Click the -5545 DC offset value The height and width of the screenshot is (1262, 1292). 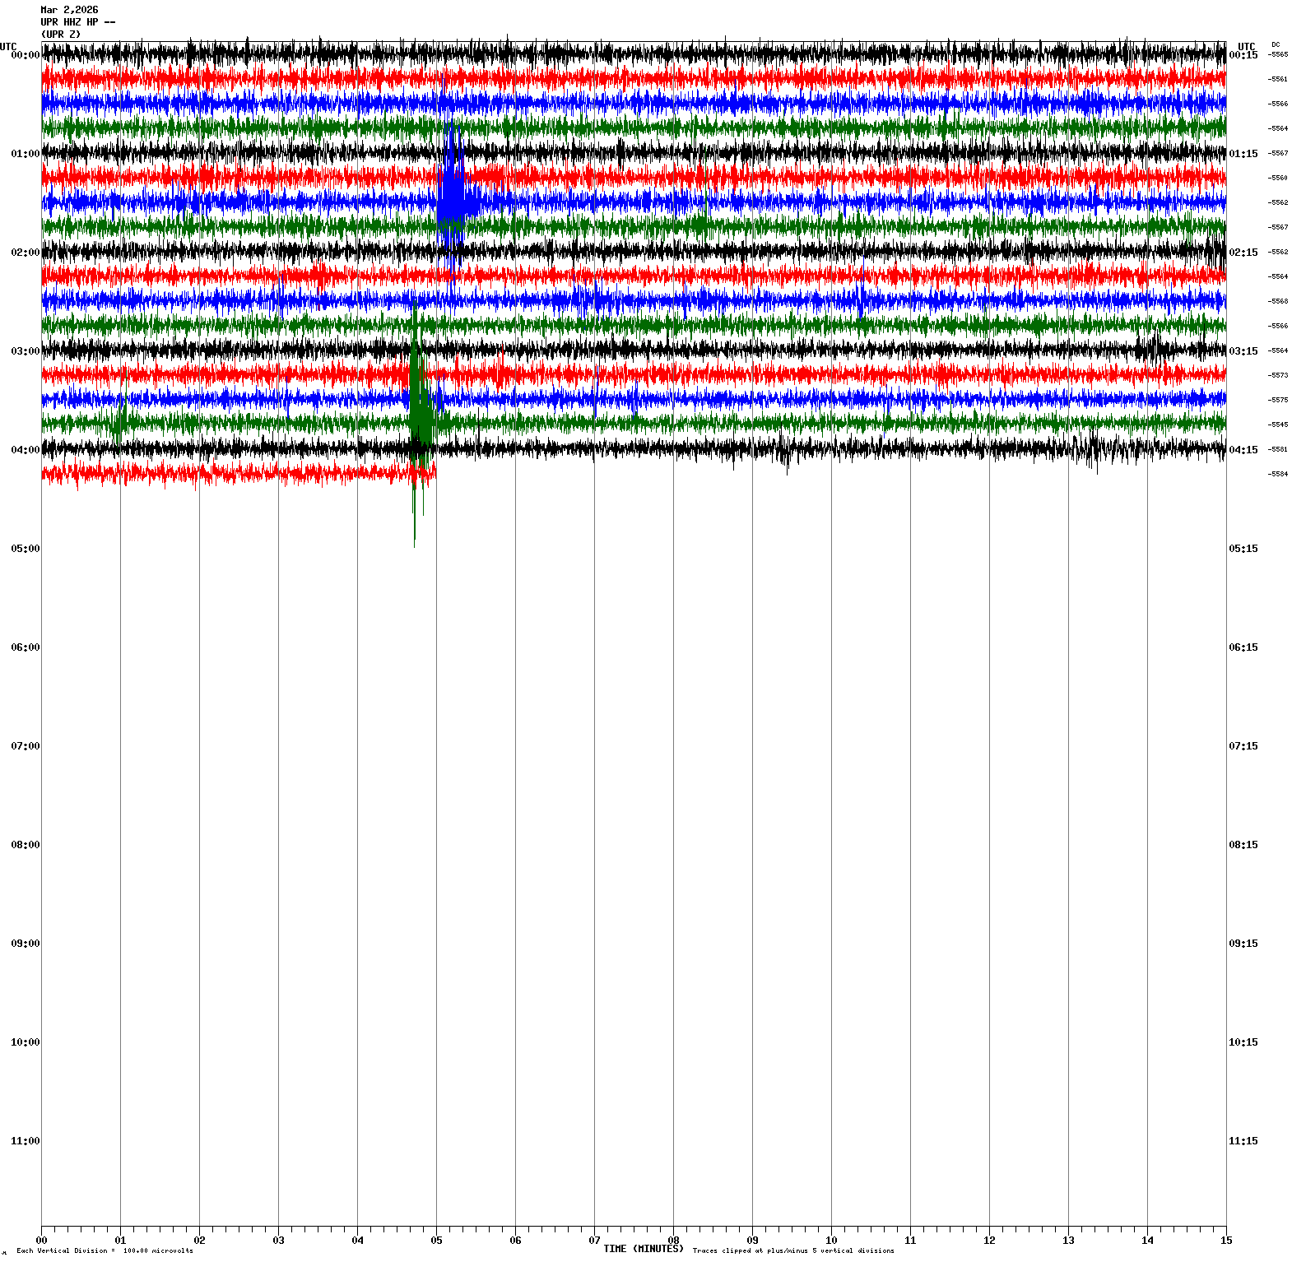tap(1278, 425)
